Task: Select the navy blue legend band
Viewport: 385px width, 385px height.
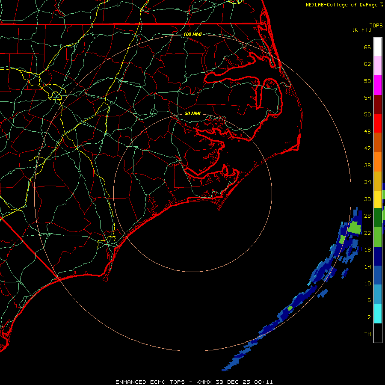Action: coord(378,256)
